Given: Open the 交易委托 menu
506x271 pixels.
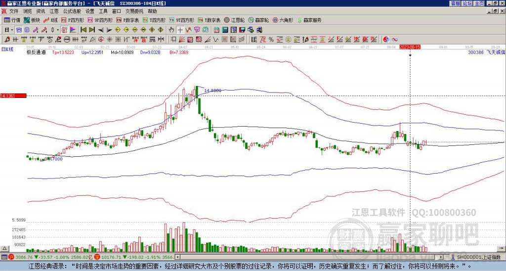Looking at the screenshot, I should tap(134, 11).
